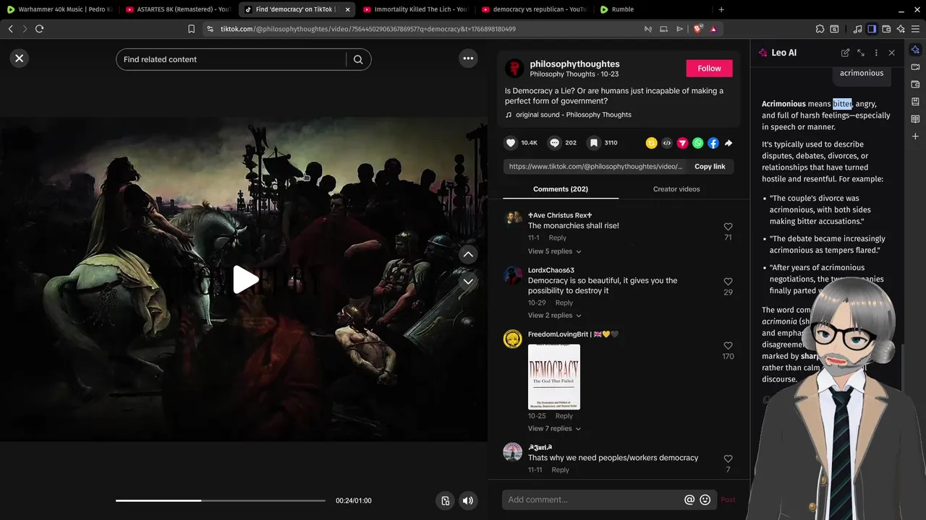Open Leo AI three-dot menu
Image resolution: width=926 pixels, height=520 pixels.
pos(876,53)
